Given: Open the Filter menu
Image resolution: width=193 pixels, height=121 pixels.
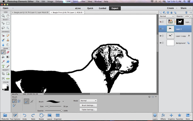Looking at the screenshot, I should coord(83,2).
